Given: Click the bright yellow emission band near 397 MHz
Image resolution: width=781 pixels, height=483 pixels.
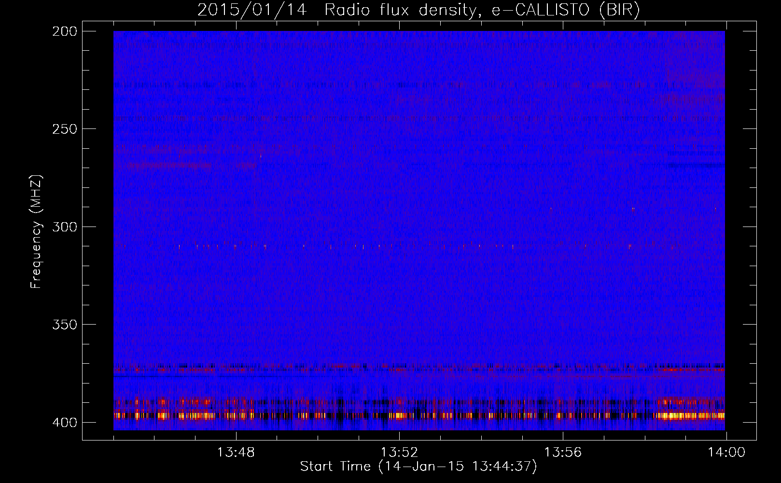Looking at the screenshot, I should [419, 415].
